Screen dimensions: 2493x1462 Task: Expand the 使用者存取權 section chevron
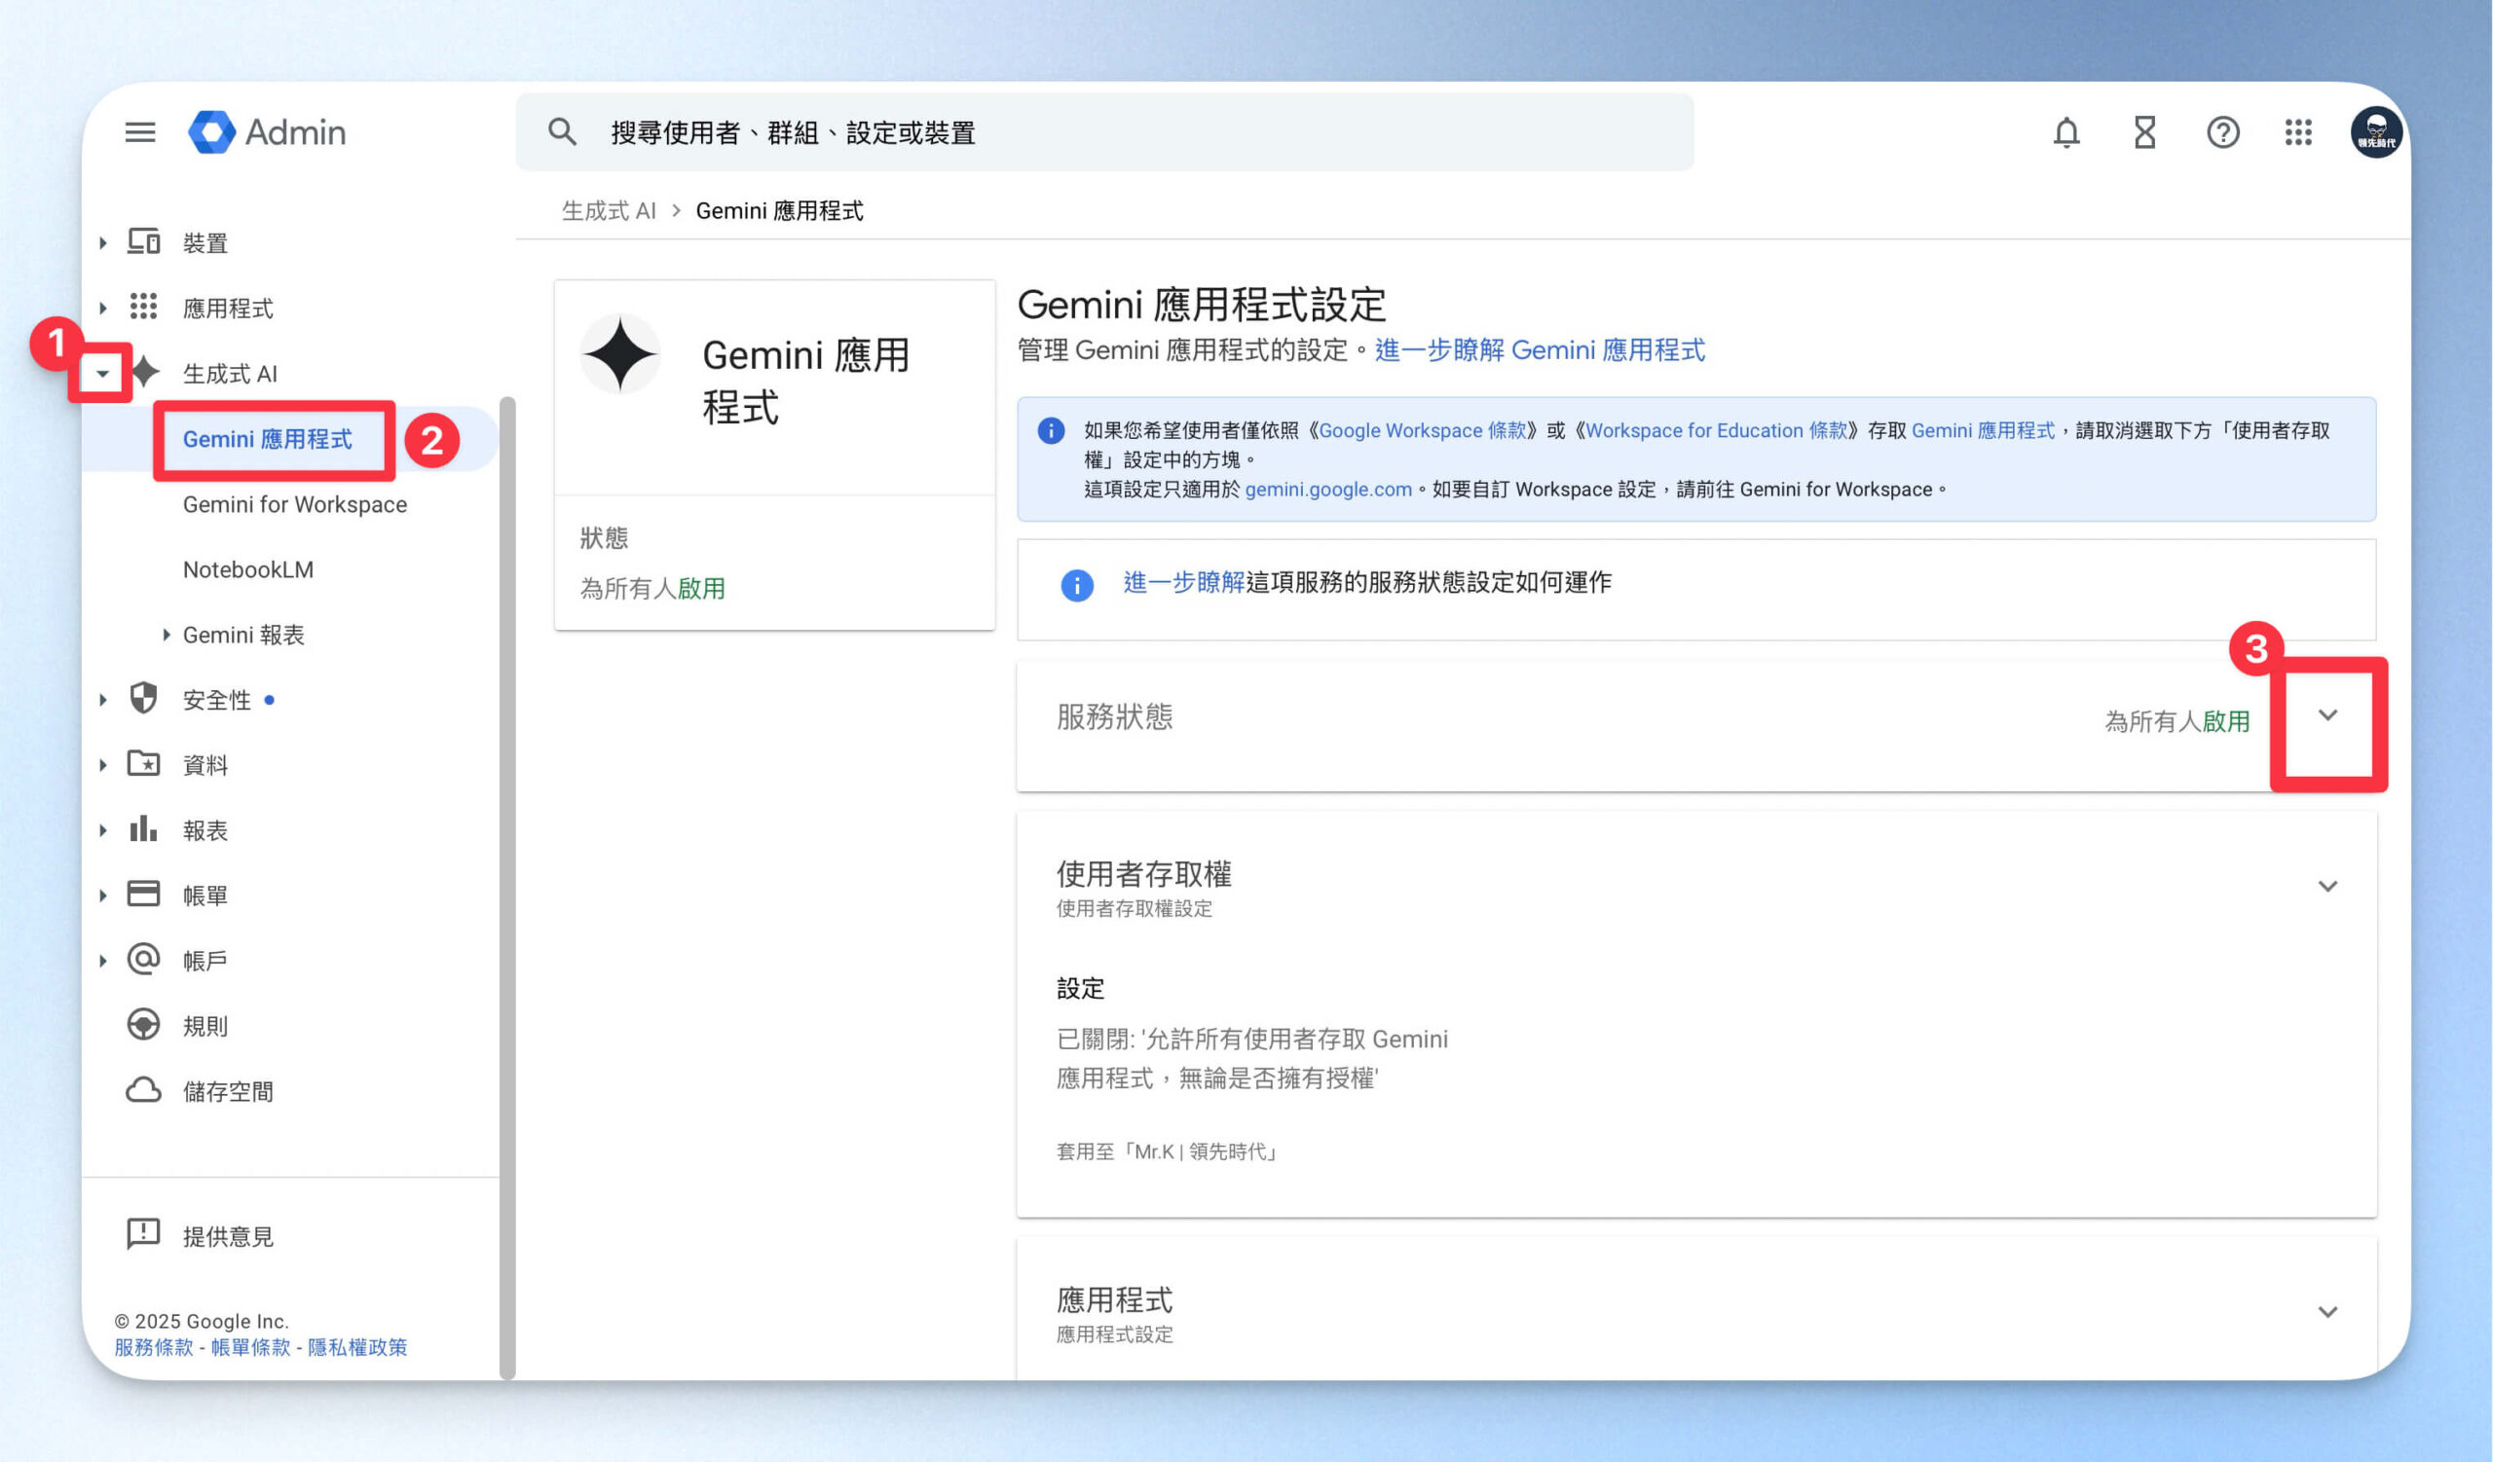point(2327,886)
